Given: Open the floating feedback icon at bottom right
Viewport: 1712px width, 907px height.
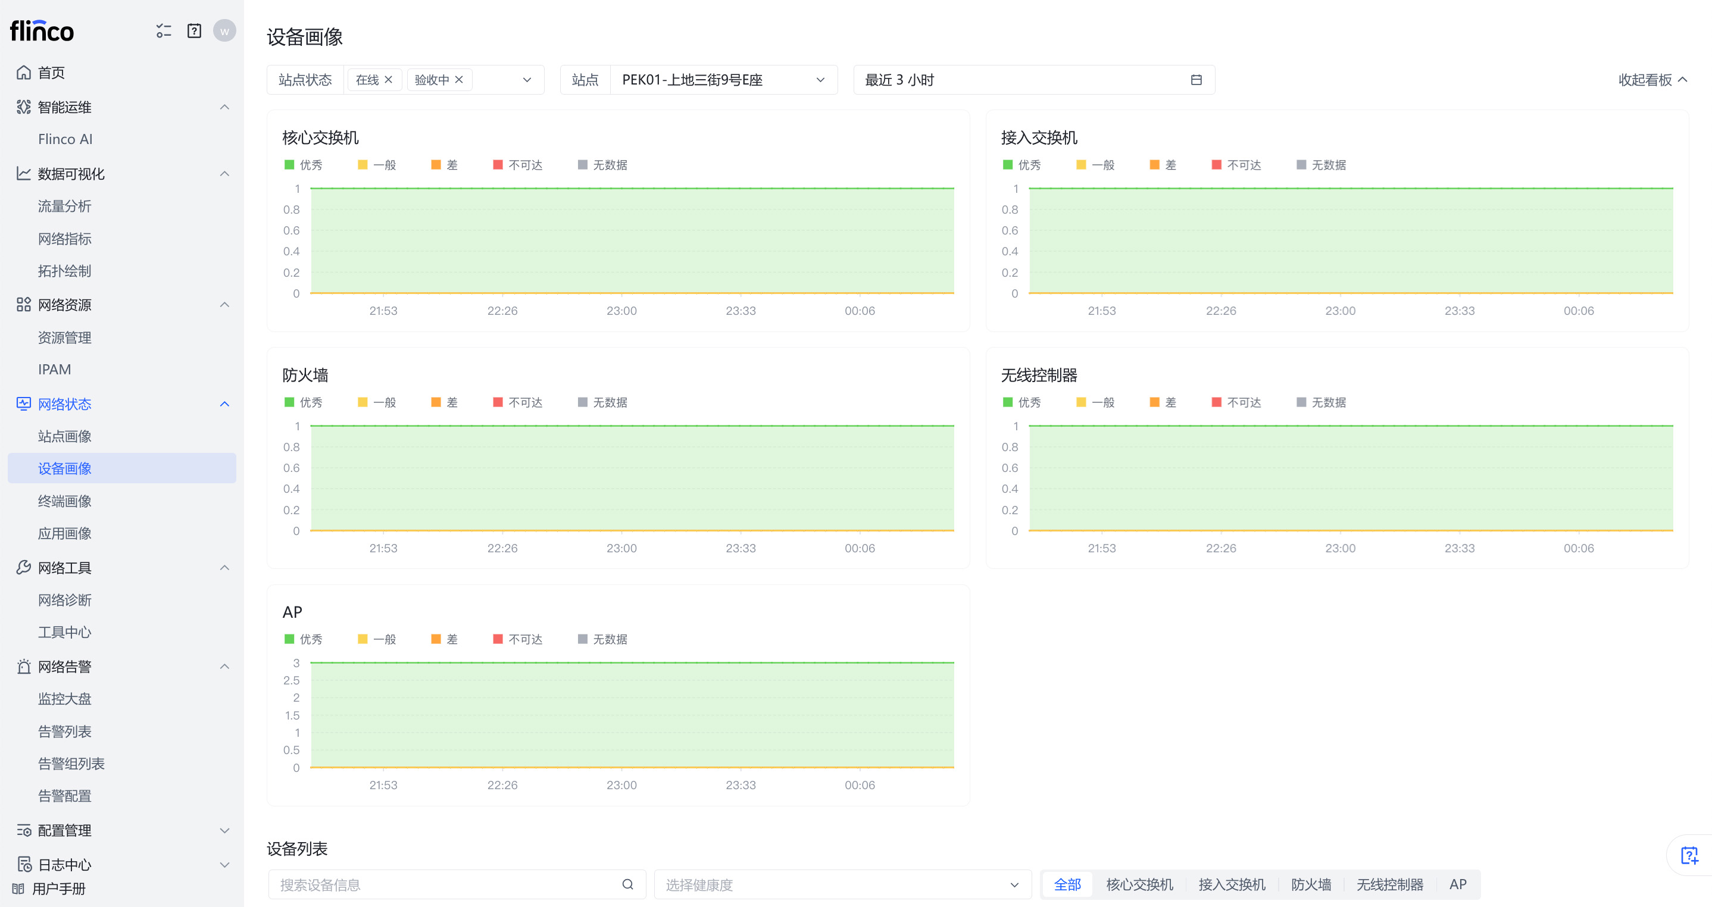Looking at the screenshot, I should [x=1689, y=855].
